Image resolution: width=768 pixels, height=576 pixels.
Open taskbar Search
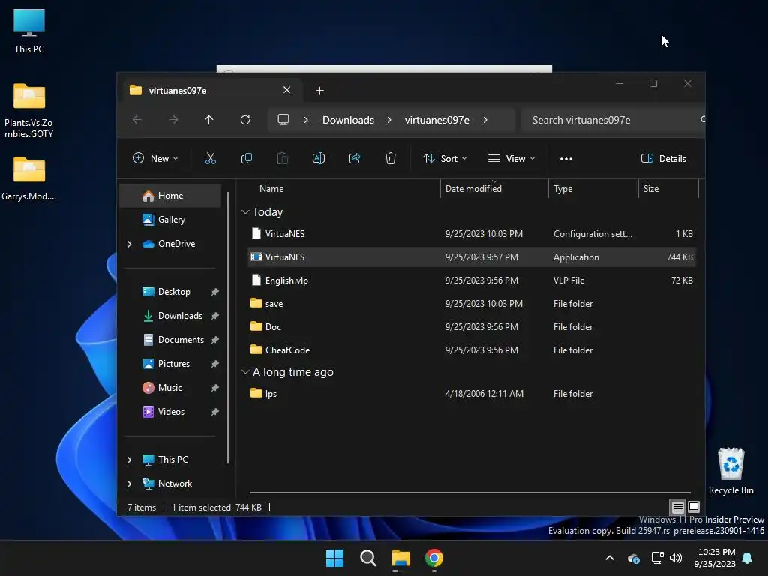[x=367, y=558]
